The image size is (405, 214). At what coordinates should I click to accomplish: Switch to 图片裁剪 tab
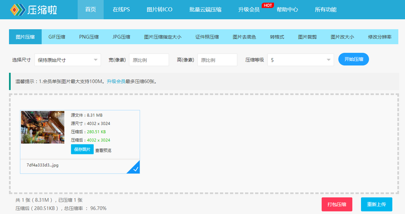click(x=307, y=37)
